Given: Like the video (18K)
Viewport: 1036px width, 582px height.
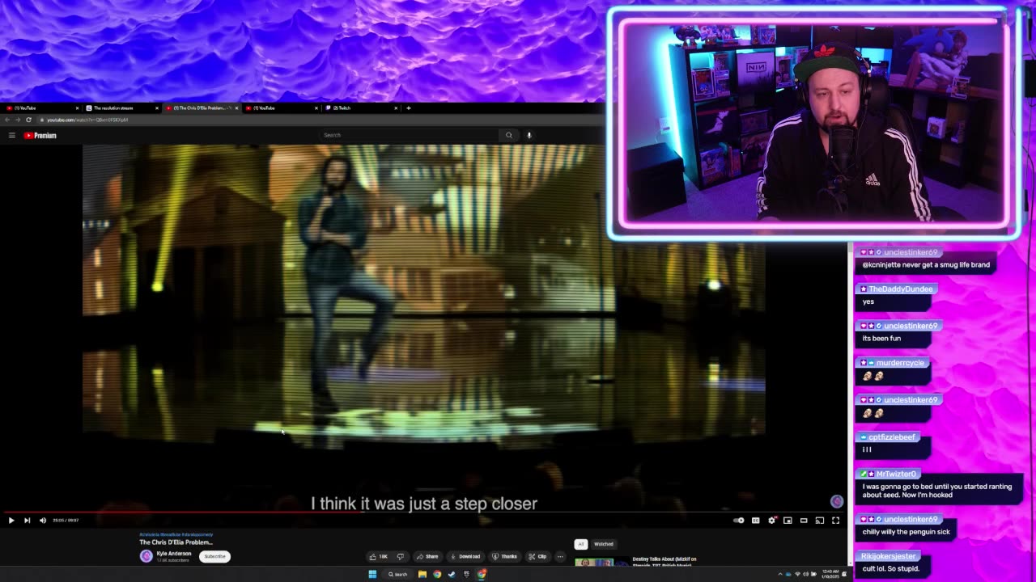Looking at the screenshot, I should [x=379, y=556].
